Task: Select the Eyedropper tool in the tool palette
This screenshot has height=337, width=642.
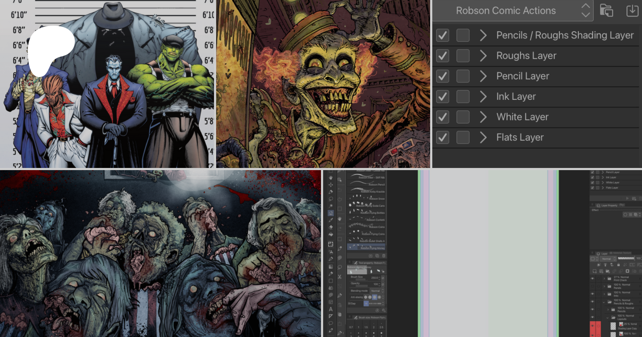Action: [x=331, y=220]
